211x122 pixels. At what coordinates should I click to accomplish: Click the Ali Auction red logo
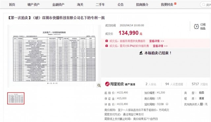[107, 84]
